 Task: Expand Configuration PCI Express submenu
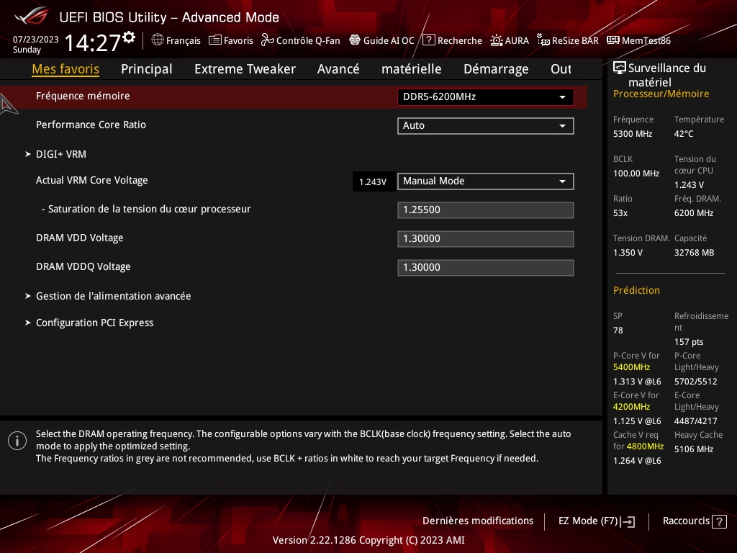pyautogui.click(x=94, y=323)
